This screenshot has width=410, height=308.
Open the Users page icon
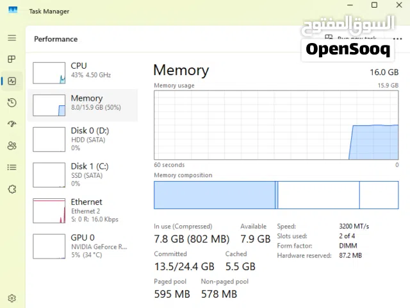point(12,146)
